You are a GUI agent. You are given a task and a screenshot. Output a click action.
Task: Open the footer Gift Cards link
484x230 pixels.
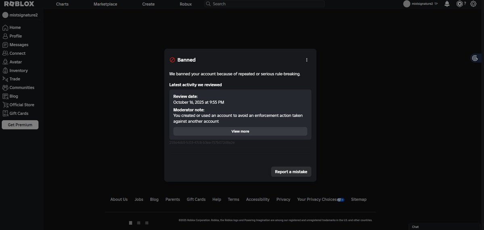tap(196, 199)
